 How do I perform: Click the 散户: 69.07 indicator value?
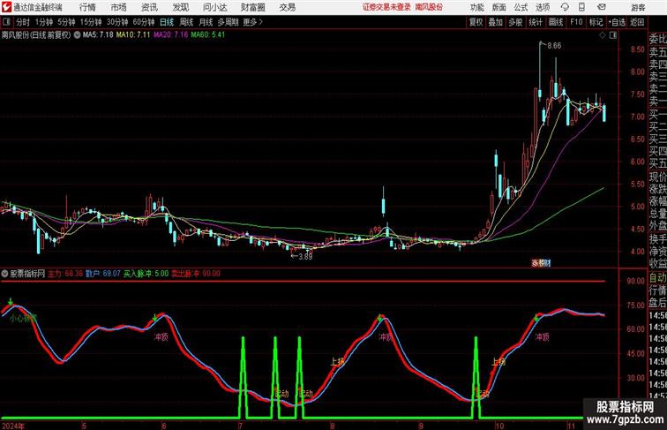pos(103,274)
